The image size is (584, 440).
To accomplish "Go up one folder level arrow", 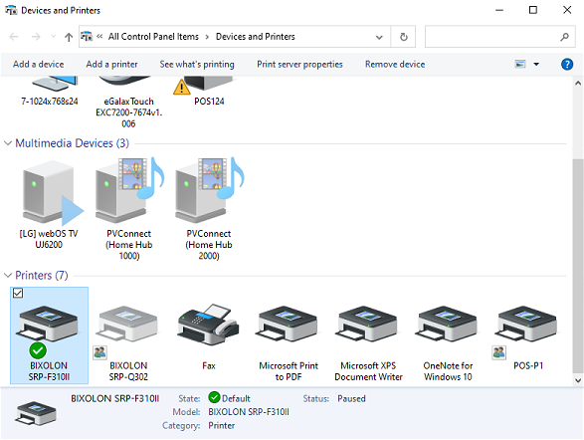I will click(x=69, y=37).
